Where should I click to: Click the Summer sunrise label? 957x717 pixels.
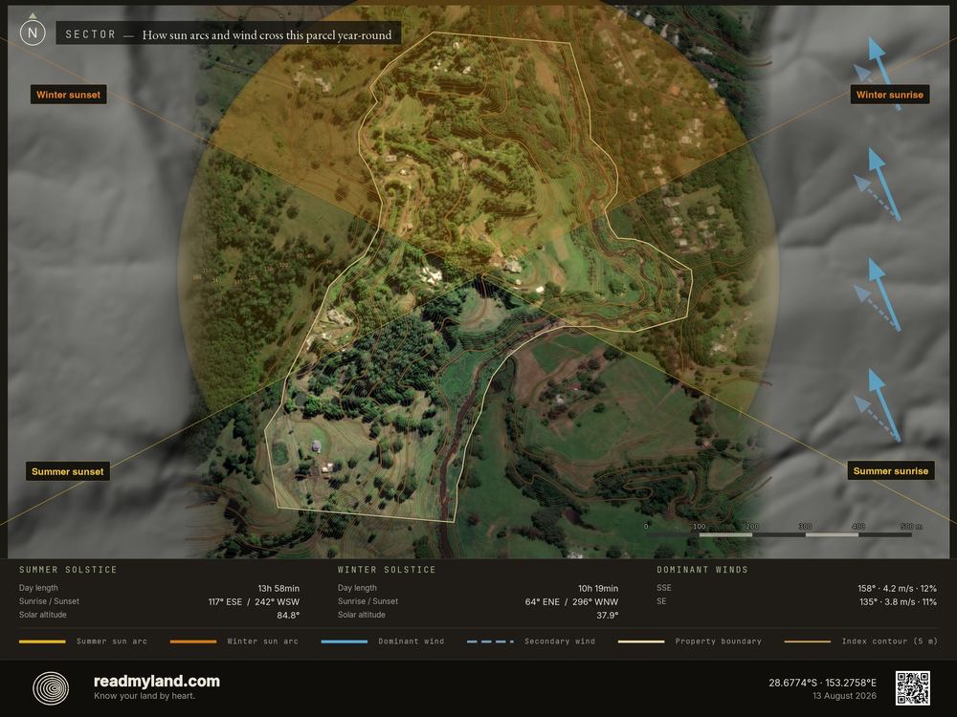pyautogui.click(x=890, y=470)
